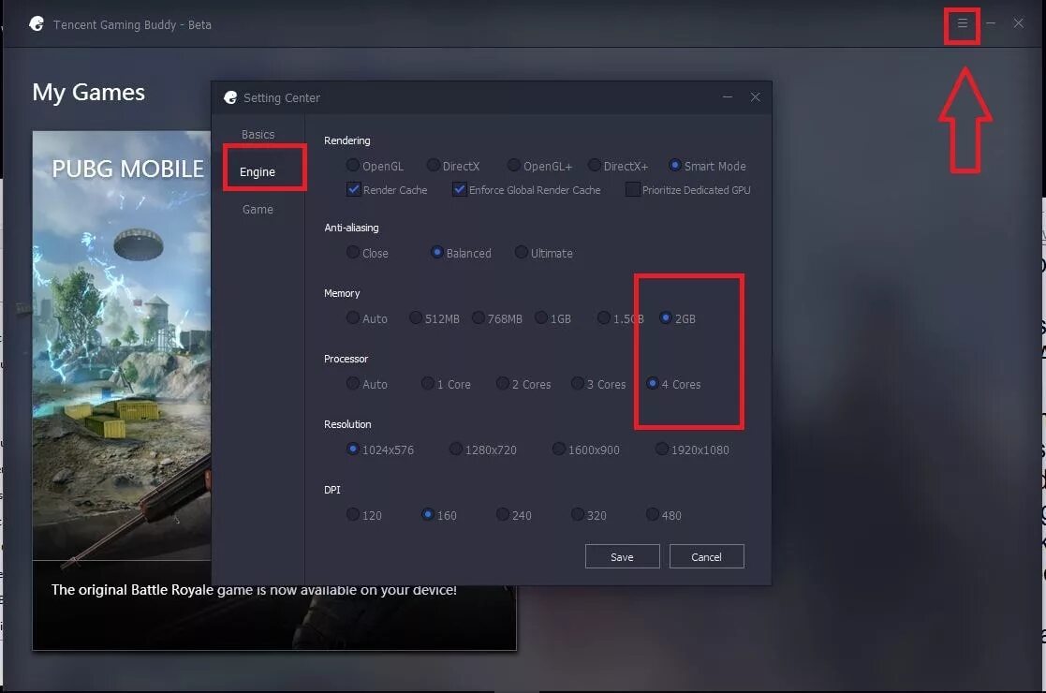Select DirectX rendering mode
Viewport: 1046px width, 693px height.
(x=433, y=165)
